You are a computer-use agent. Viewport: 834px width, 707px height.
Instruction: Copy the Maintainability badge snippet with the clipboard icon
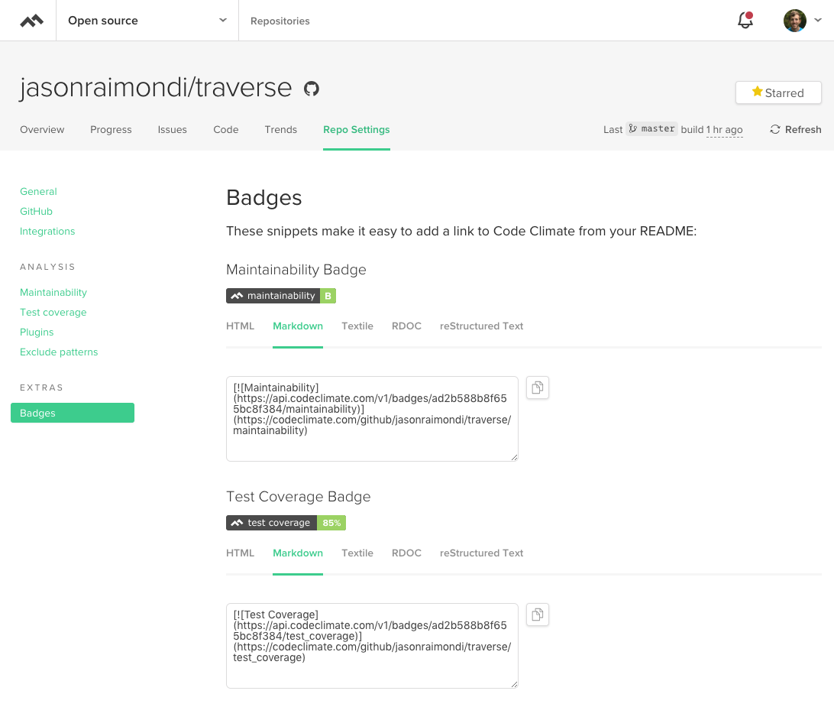pos(537,388)
